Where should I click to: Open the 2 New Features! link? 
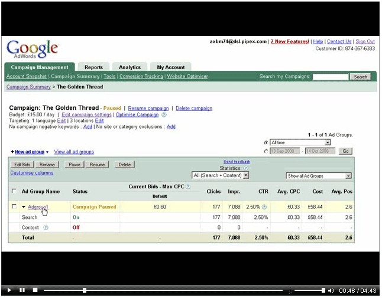click(290, 41)
